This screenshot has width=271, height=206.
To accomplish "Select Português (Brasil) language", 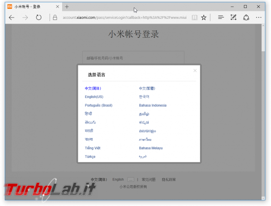I will click(98, 105).
